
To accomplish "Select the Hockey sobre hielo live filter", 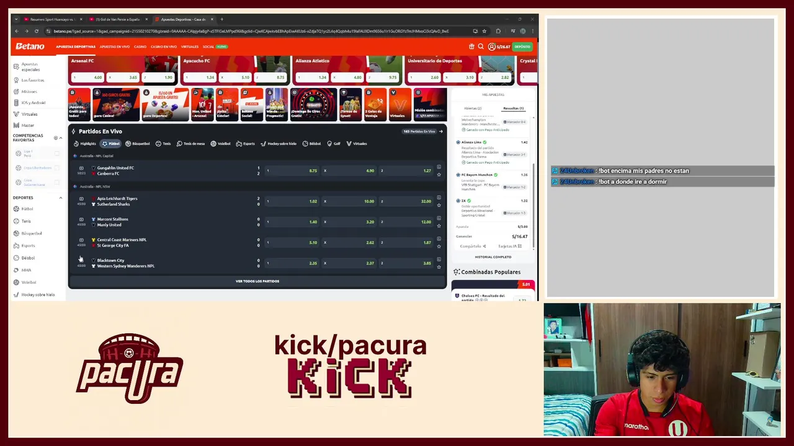I will (279, 144).
